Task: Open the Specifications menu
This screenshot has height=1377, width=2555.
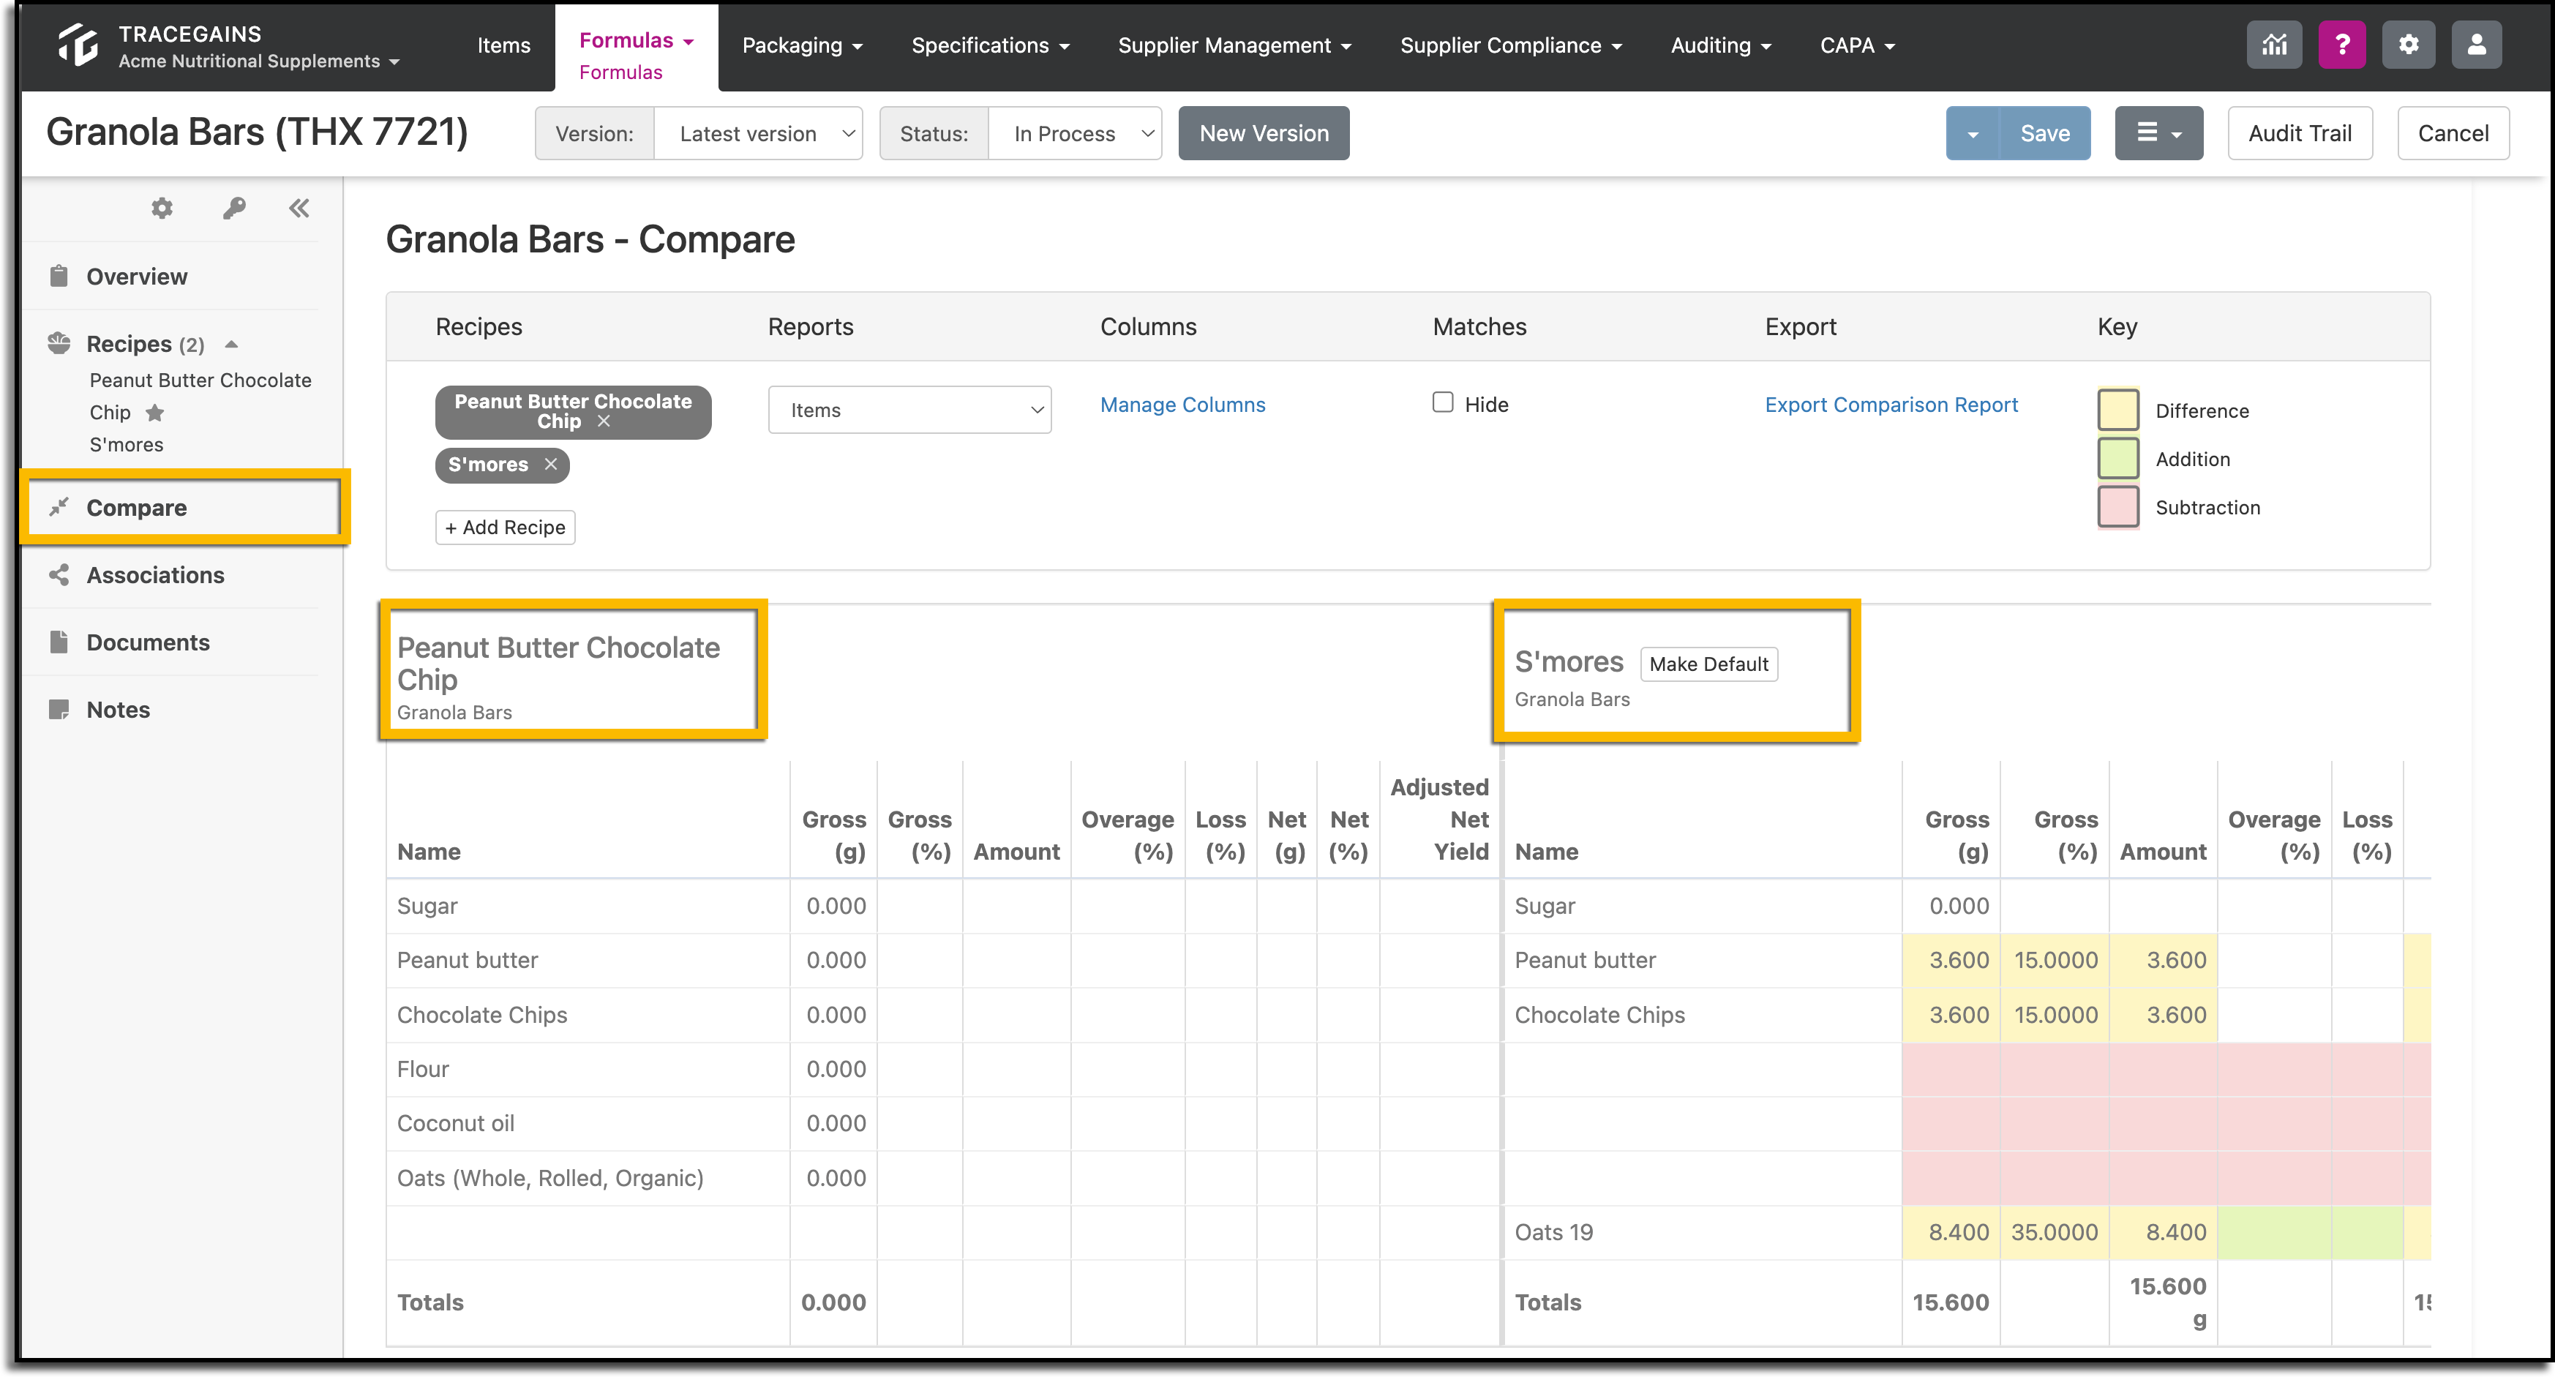Action: 990,45
